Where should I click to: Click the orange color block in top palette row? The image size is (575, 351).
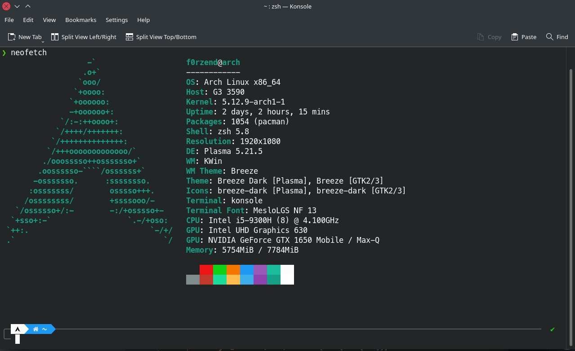point(233,270)
